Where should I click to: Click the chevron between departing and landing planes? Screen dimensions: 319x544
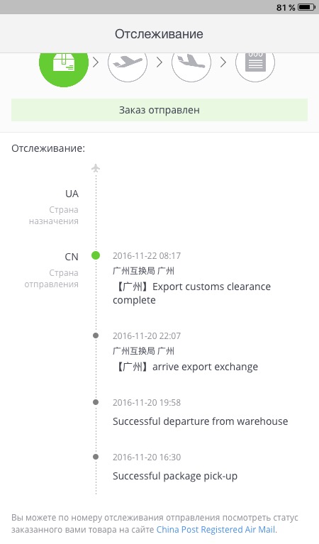[x=159, y=62]
